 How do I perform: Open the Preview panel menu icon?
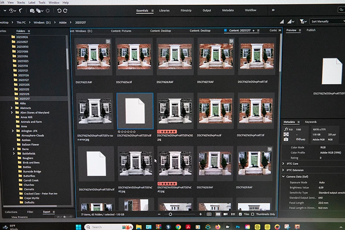[x=300, y=30]
